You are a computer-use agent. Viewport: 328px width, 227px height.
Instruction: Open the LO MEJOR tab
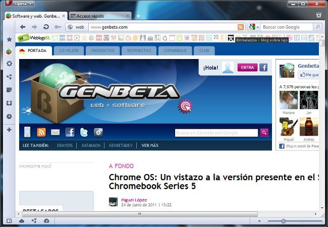point(69,50)
